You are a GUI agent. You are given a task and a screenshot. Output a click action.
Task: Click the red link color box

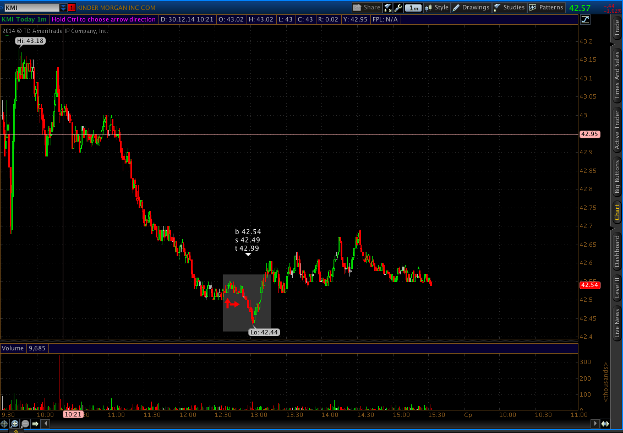(72, 8)
